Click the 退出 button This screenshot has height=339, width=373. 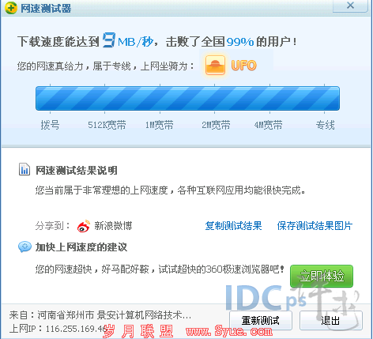click(x=331, y=320)
